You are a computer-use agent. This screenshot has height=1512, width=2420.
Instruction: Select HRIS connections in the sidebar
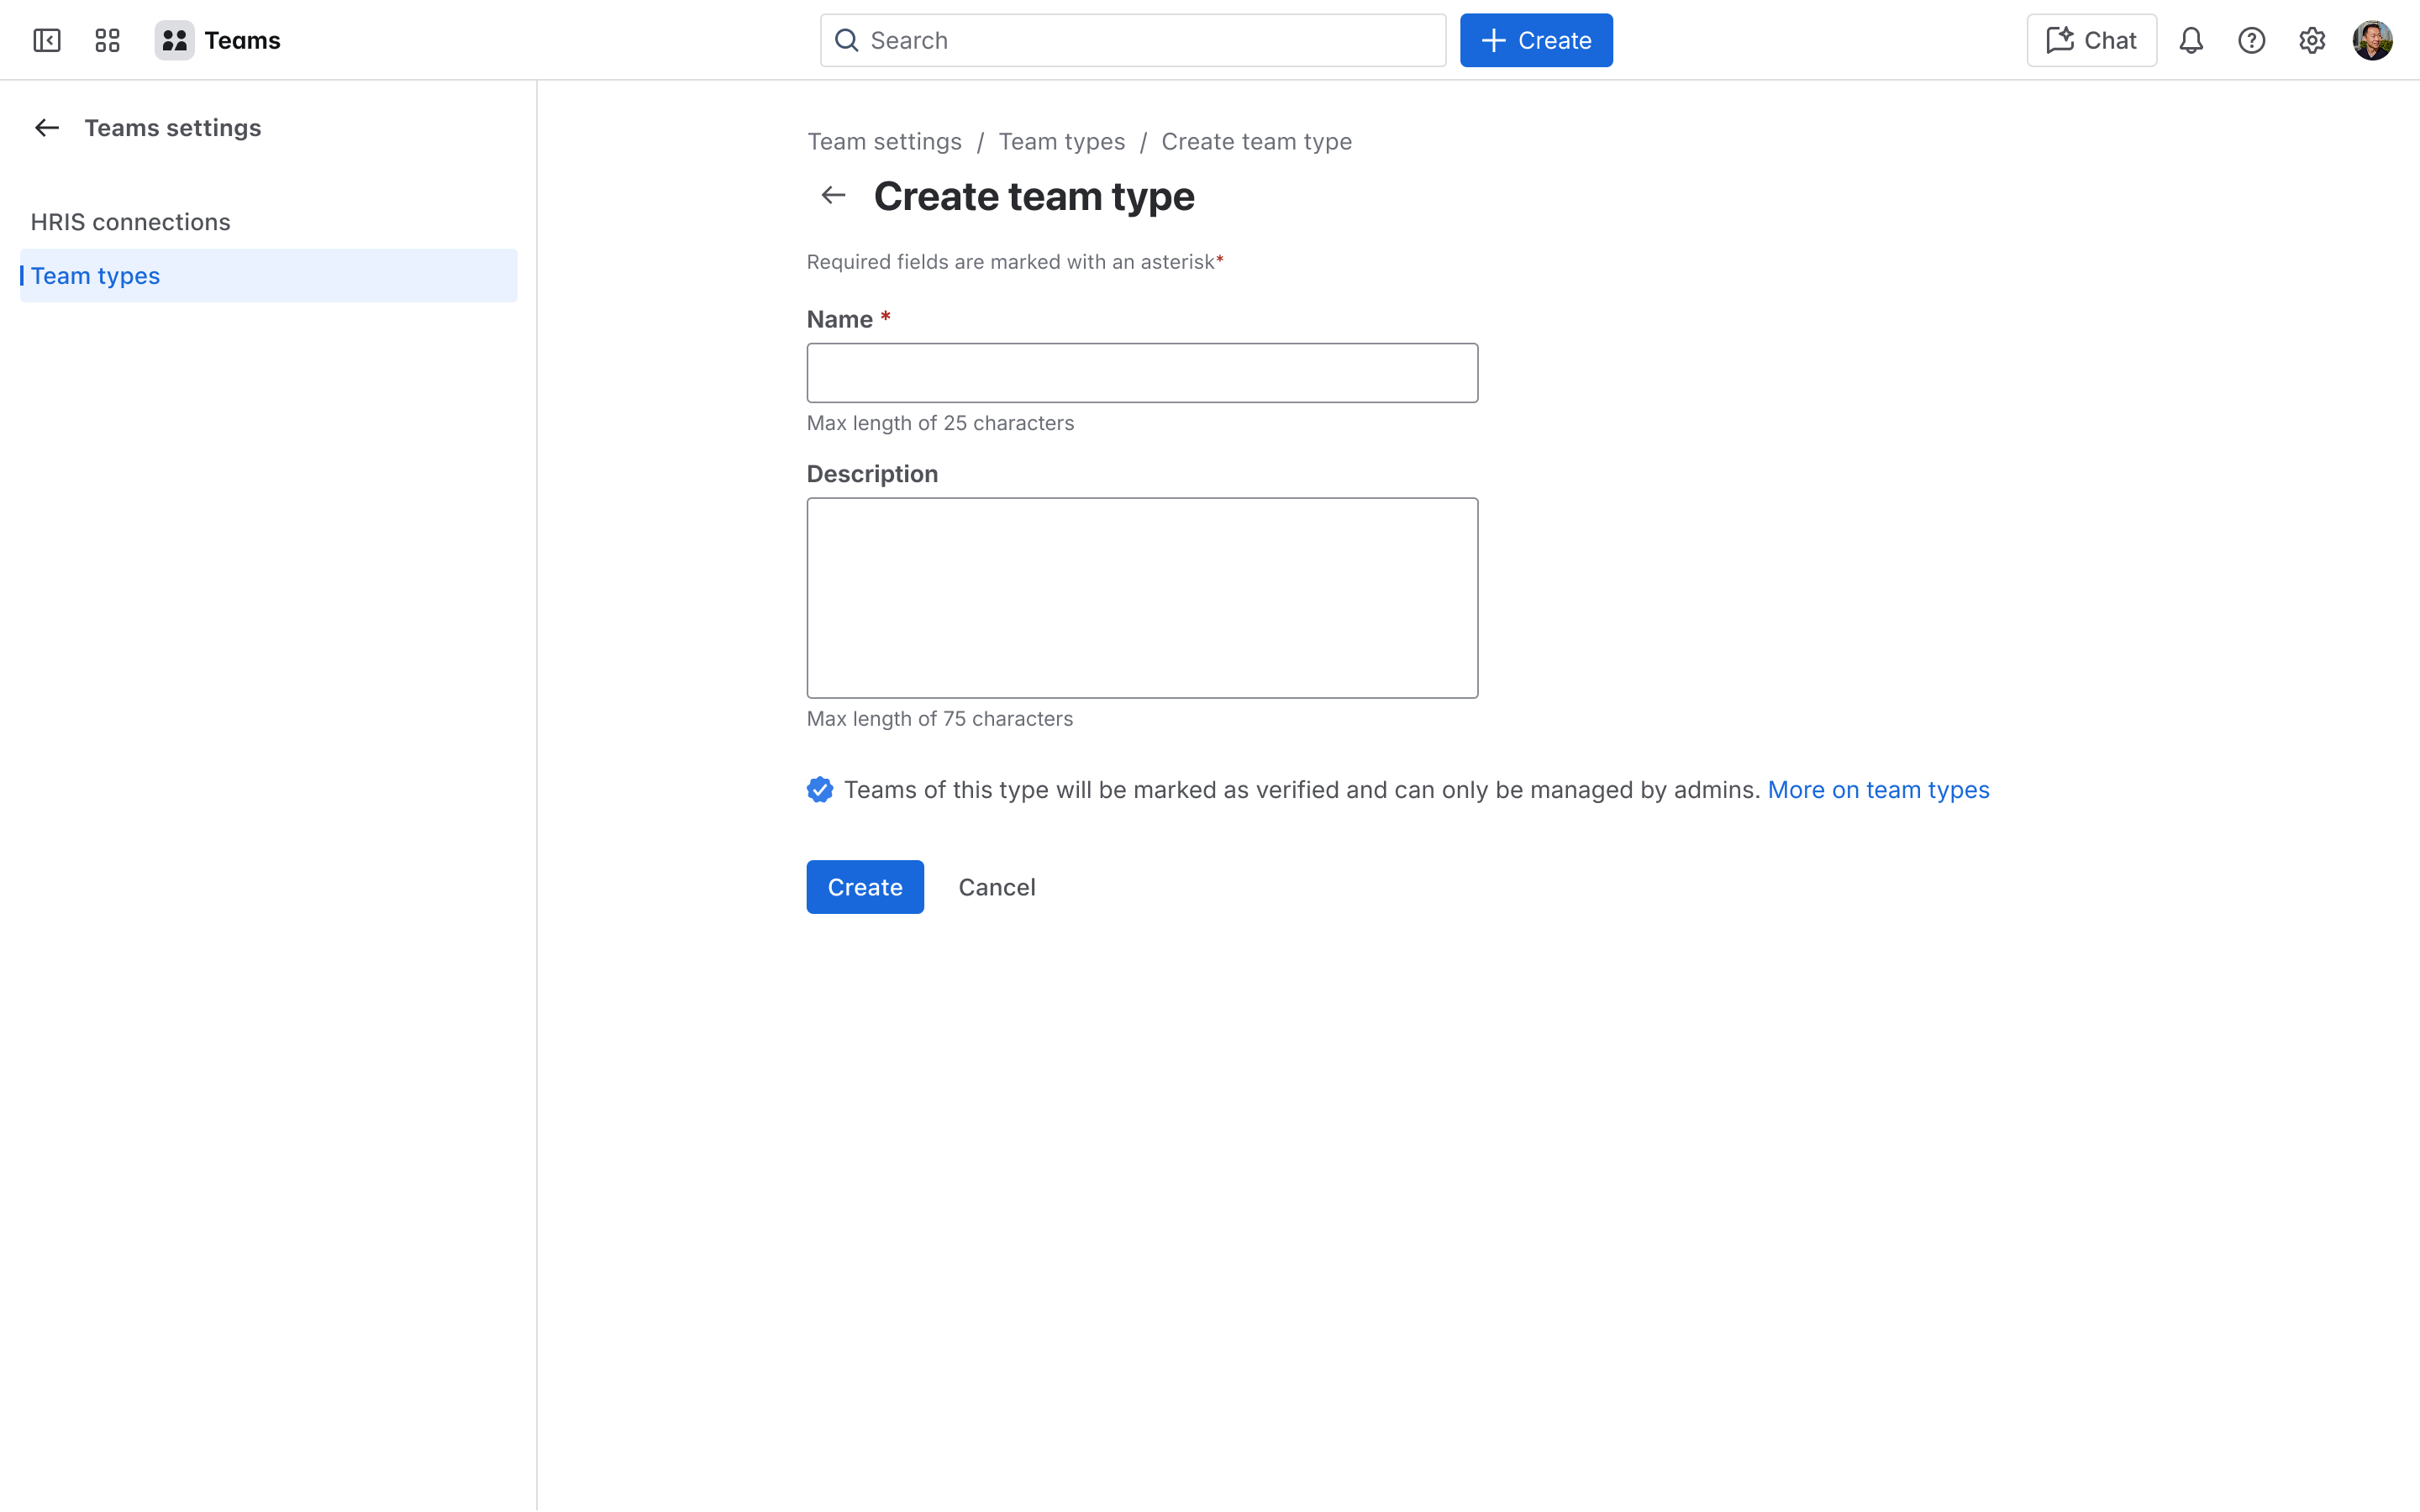click(x=130, y=221)
